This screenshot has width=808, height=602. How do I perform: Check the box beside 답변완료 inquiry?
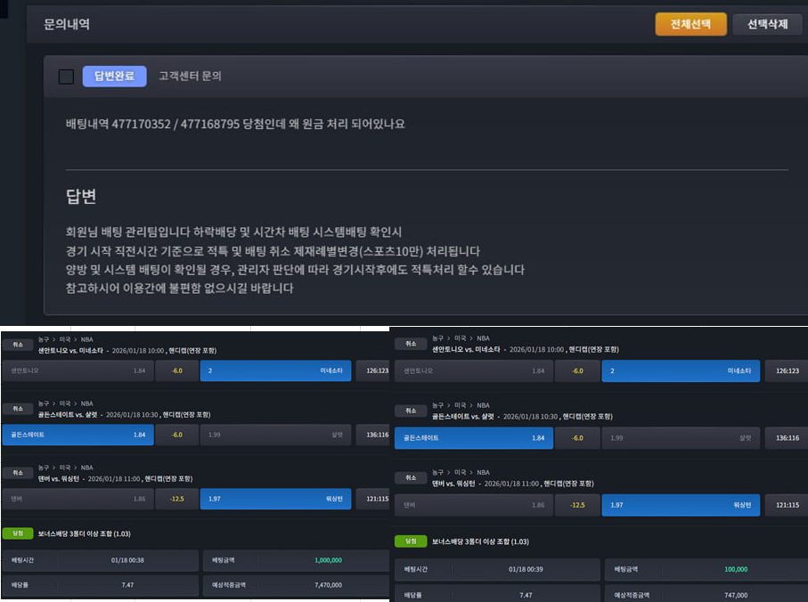(66, 77)
